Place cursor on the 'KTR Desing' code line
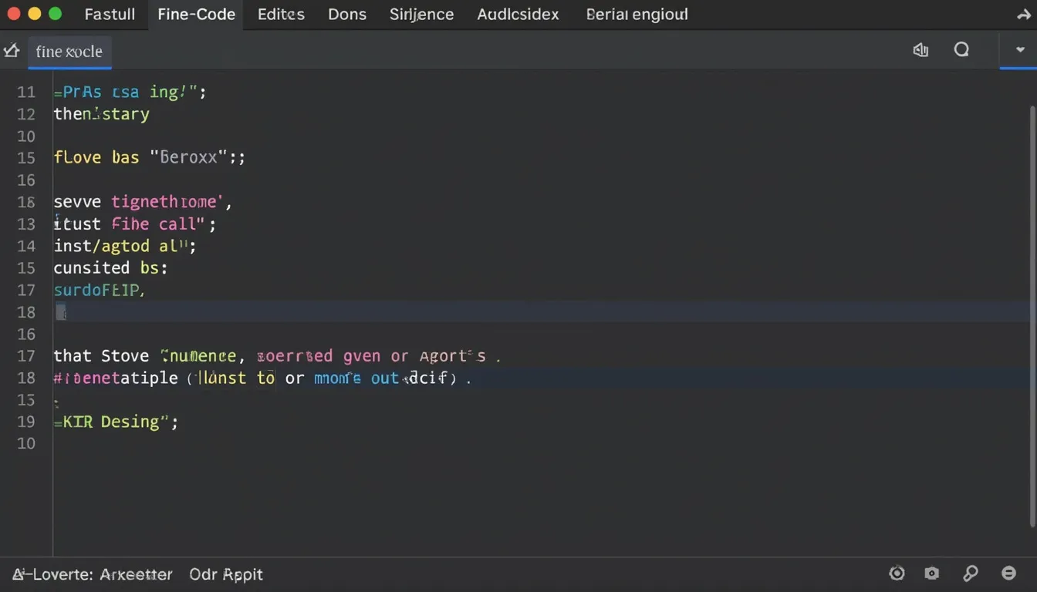This screenshot has height=592, width=1037. 116,422
